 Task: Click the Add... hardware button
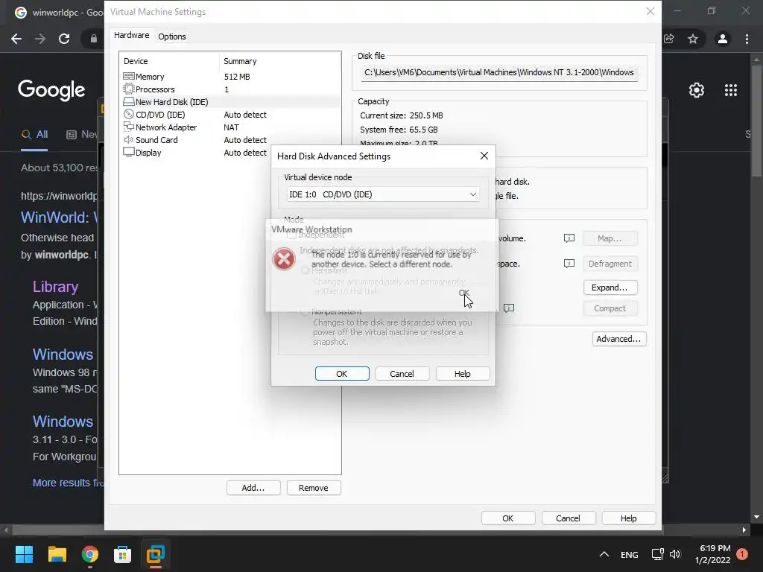pyautogui.click(x=253, y=488)
